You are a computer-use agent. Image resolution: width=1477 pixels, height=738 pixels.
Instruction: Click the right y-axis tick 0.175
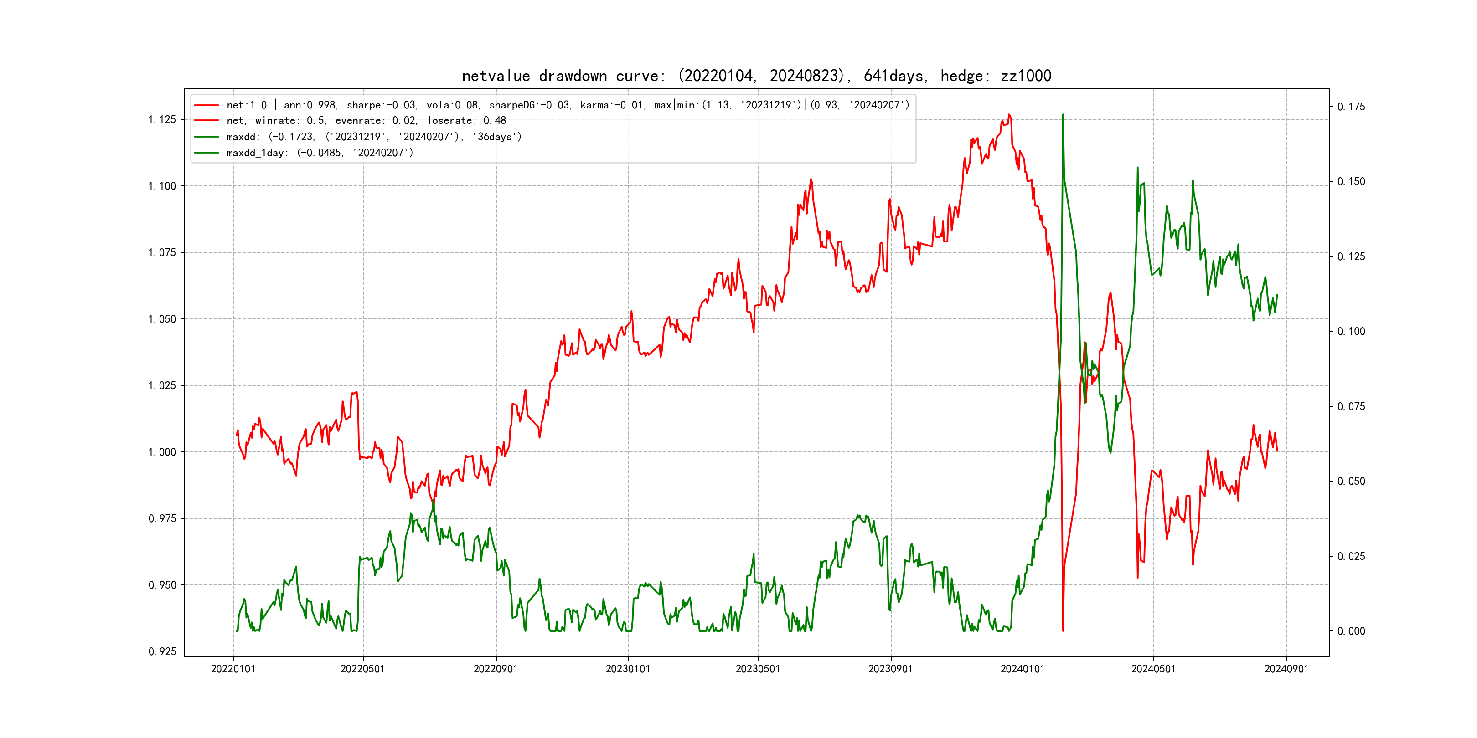tap(1351, 107)
